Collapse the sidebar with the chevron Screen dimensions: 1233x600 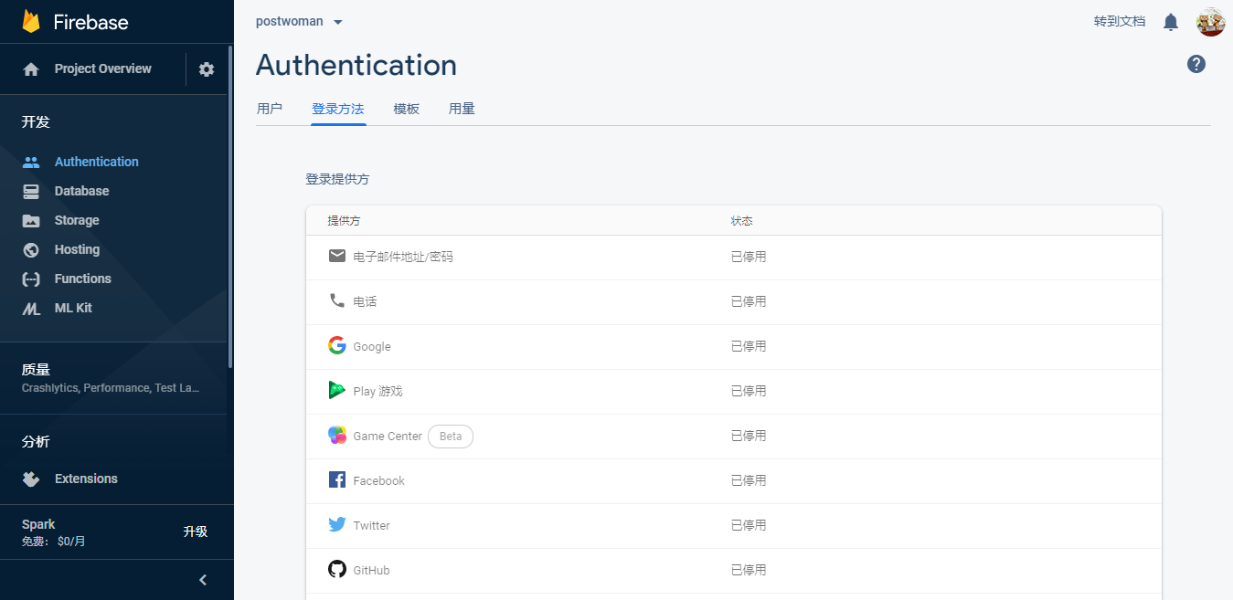pos(203,580)
